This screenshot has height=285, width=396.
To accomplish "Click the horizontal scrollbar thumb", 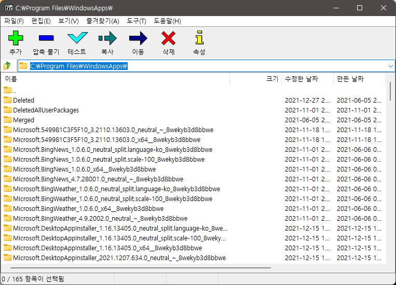I will [x=141, y=267].
